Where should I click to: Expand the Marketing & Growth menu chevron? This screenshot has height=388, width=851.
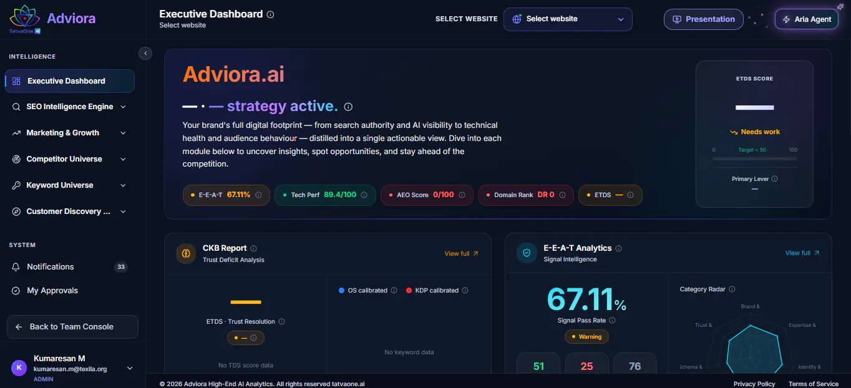[123, 133]
